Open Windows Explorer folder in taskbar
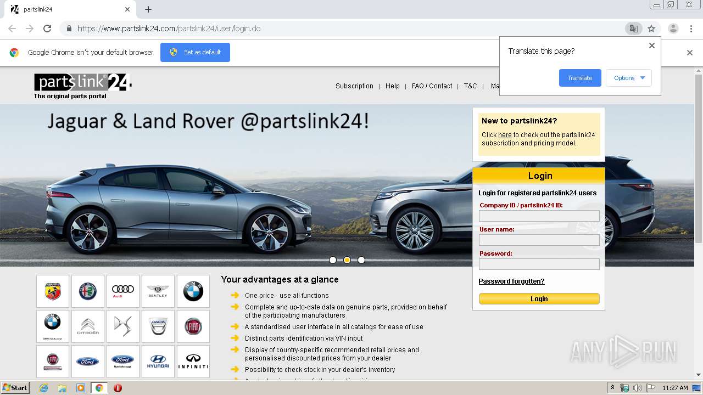The width and height of the screenshot is (703, 395). tap(62, 388)
